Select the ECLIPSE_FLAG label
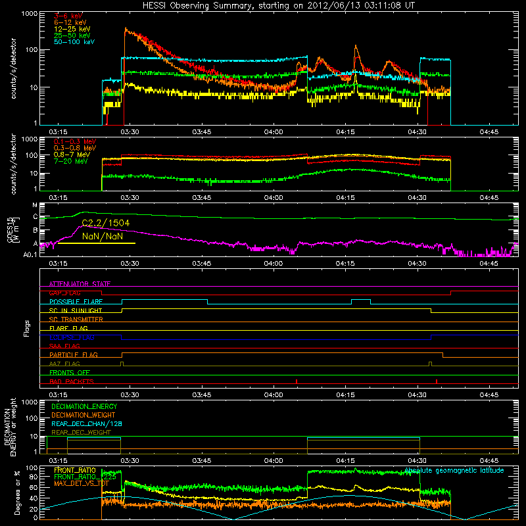The image size is (526, 526). pyautogui.click(x=72, y=337)
